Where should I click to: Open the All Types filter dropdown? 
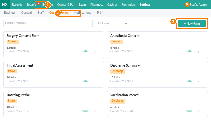point(112,23)
